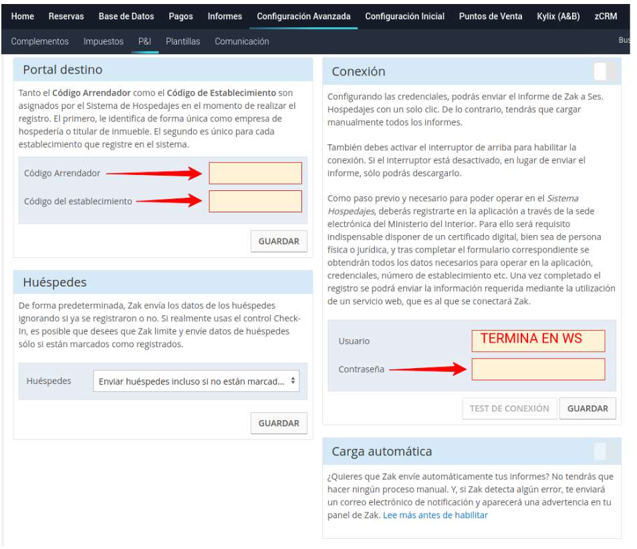
Task: Go to Puntos de Venta
Action: click(x=491, y=16)
